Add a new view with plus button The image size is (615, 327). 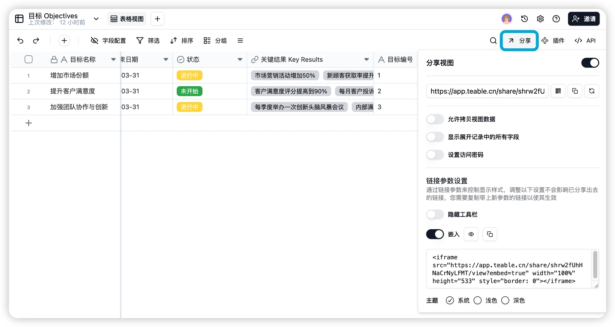pyautogui.click(x=157, y=19)
